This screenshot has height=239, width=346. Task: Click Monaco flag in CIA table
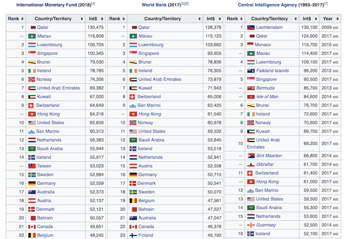(x=250, y=45)
